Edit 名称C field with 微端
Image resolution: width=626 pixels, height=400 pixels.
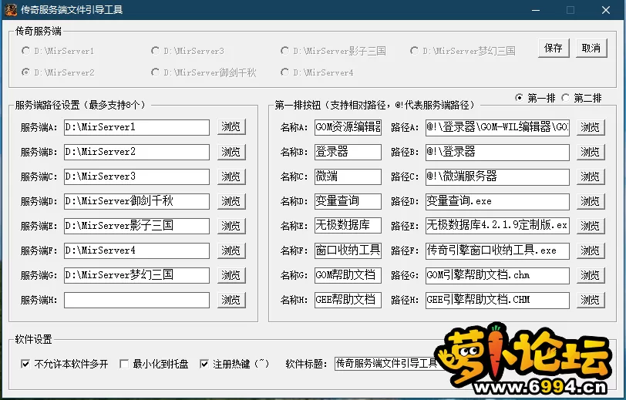(x=348, y=176)
